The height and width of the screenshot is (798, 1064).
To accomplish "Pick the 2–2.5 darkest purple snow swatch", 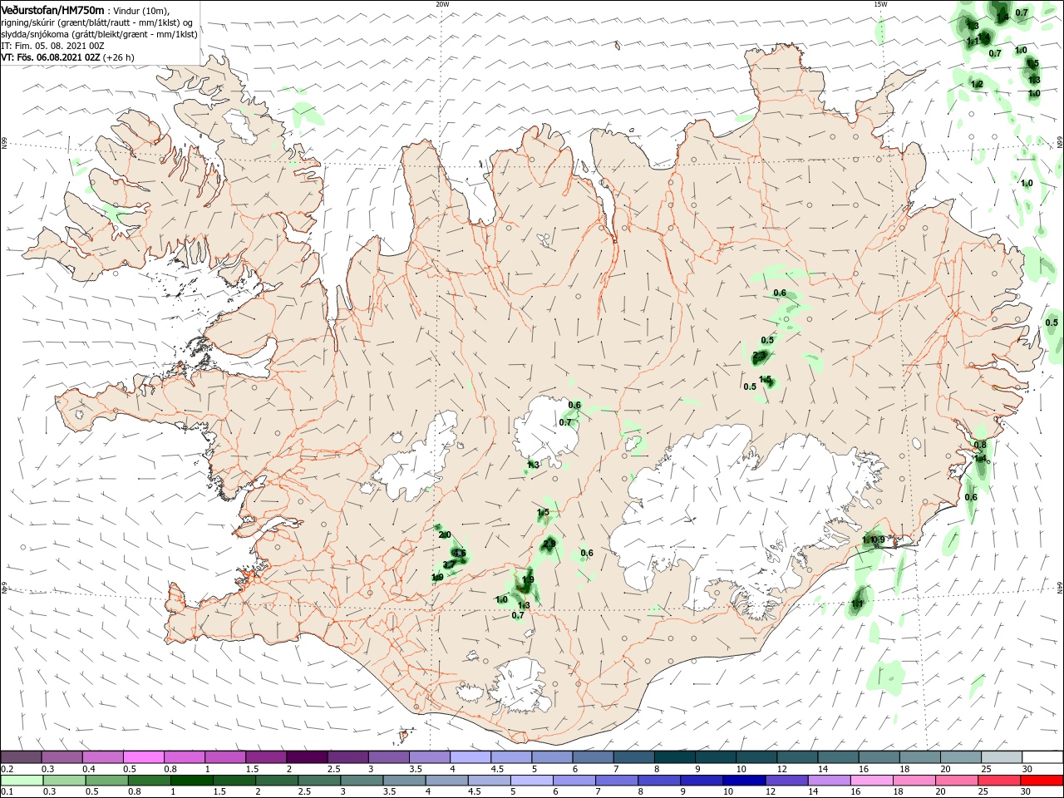I will pos(307,757).
